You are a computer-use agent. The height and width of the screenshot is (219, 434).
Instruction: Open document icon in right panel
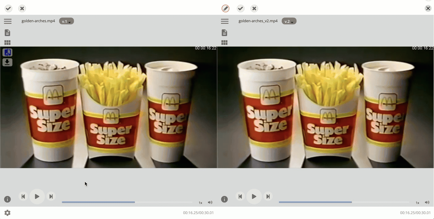pos(224,33)
